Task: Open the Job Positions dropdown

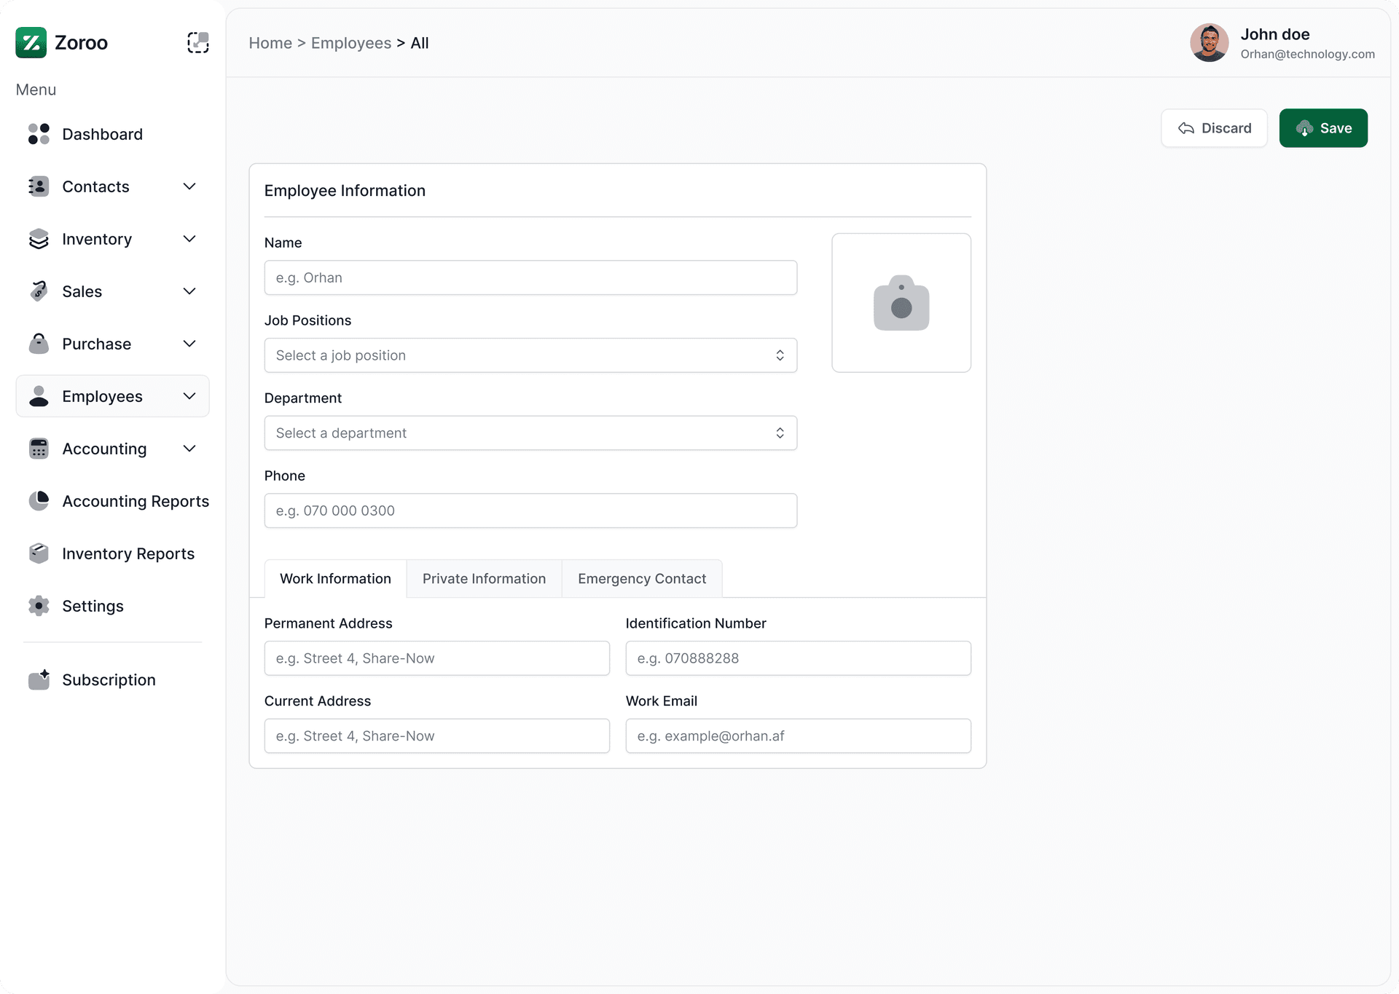Action: (x=530, y=355)
